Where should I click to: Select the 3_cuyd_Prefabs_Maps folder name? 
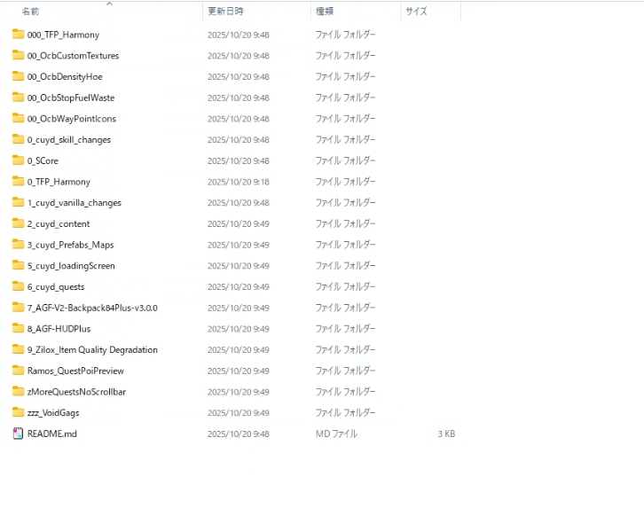point(70,245)
